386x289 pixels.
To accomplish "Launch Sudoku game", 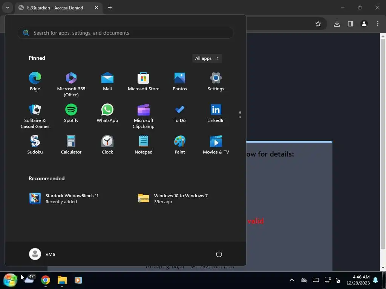I will pyautogui.click(x=35, y=145).
